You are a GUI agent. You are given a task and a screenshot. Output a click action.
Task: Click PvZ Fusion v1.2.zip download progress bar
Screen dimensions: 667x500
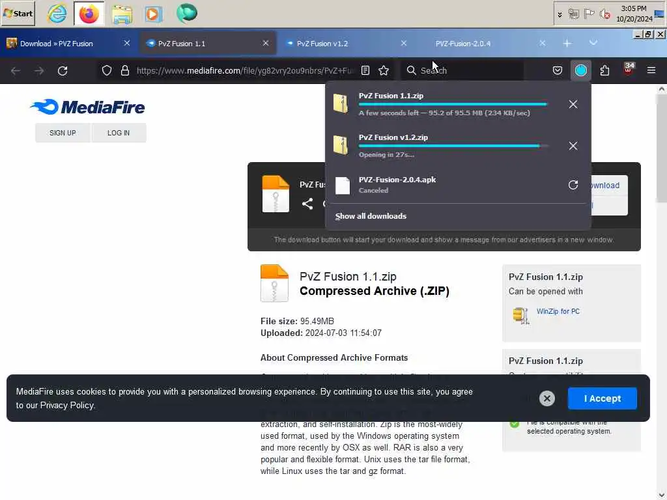point(453,146)
